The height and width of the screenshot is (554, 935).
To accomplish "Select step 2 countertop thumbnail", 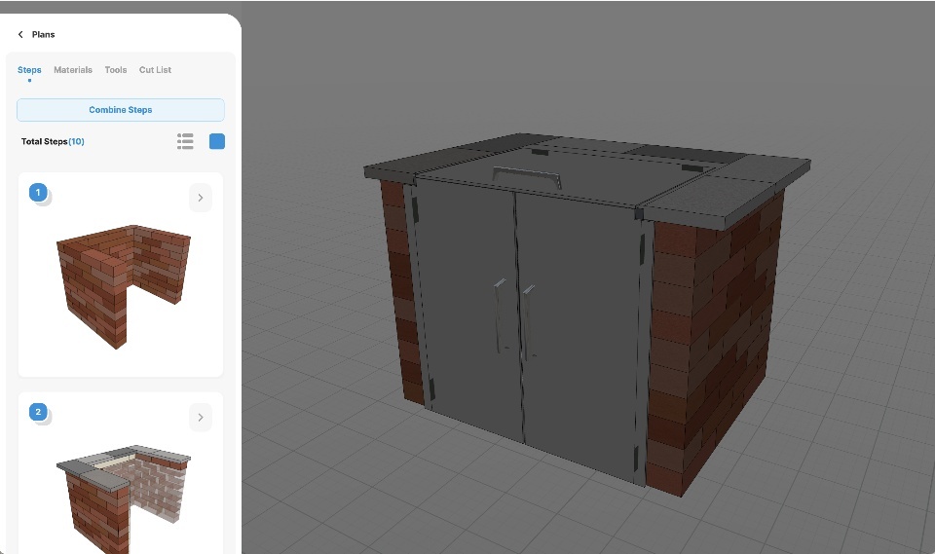I will [x=124, y=499].
